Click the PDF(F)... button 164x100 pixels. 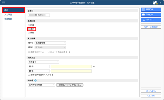(x=151, y=20)
